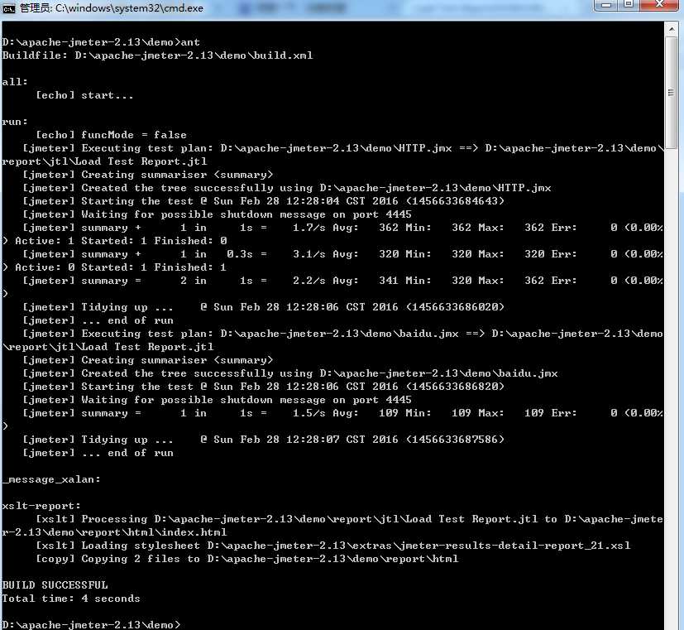The width and height of the screenshot is (684, 630).
Task: Click the vertical scrollbar thumb
Action: (x=672, y=93)
